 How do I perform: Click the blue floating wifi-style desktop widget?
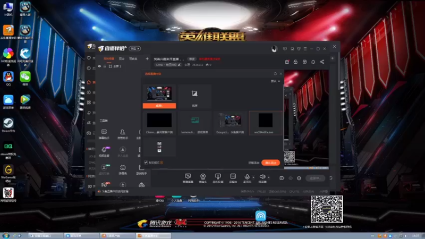(x=260, y=216)
